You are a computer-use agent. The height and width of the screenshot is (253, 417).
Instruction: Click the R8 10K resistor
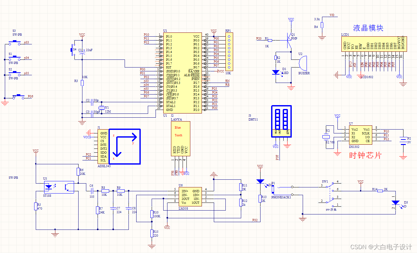coord(105,191)
